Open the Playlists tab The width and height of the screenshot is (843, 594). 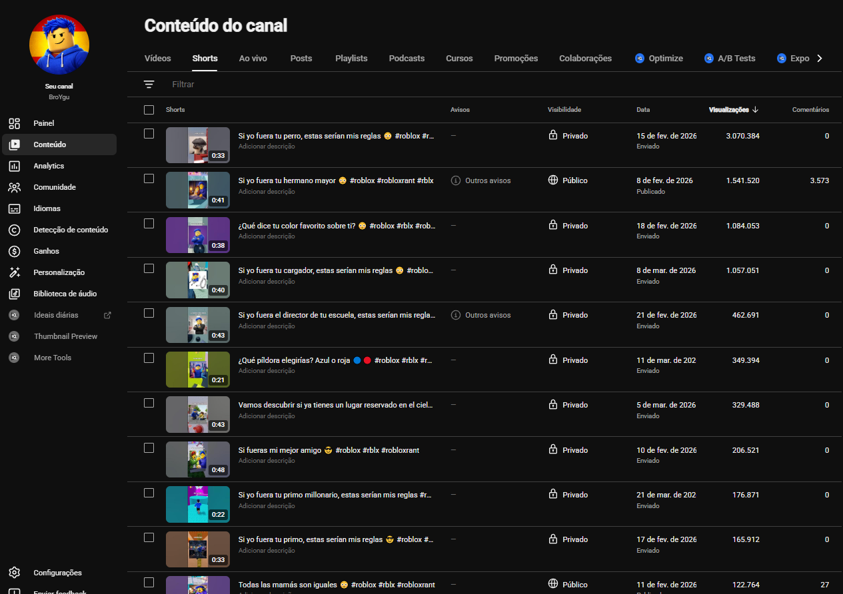tap(351, 59)
